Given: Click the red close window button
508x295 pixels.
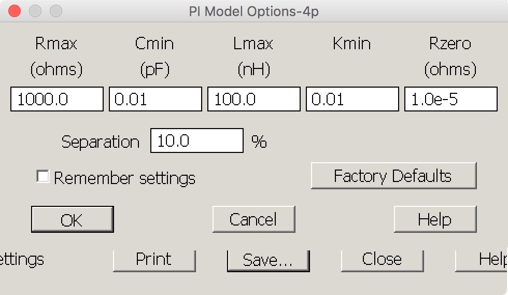Looking at the screenshot, I should pos(15,11).
